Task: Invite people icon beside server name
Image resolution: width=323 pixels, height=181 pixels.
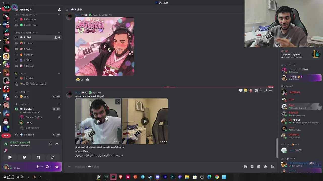Action: coord(59,10)
